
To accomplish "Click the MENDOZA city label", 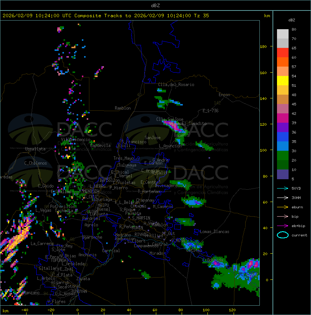I will (x=91, y=191).
